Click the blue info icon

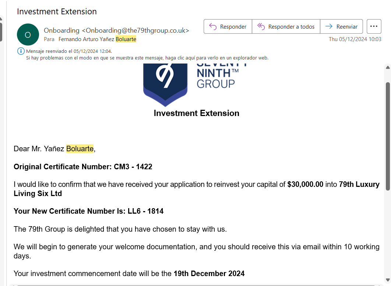coord(21,51)
